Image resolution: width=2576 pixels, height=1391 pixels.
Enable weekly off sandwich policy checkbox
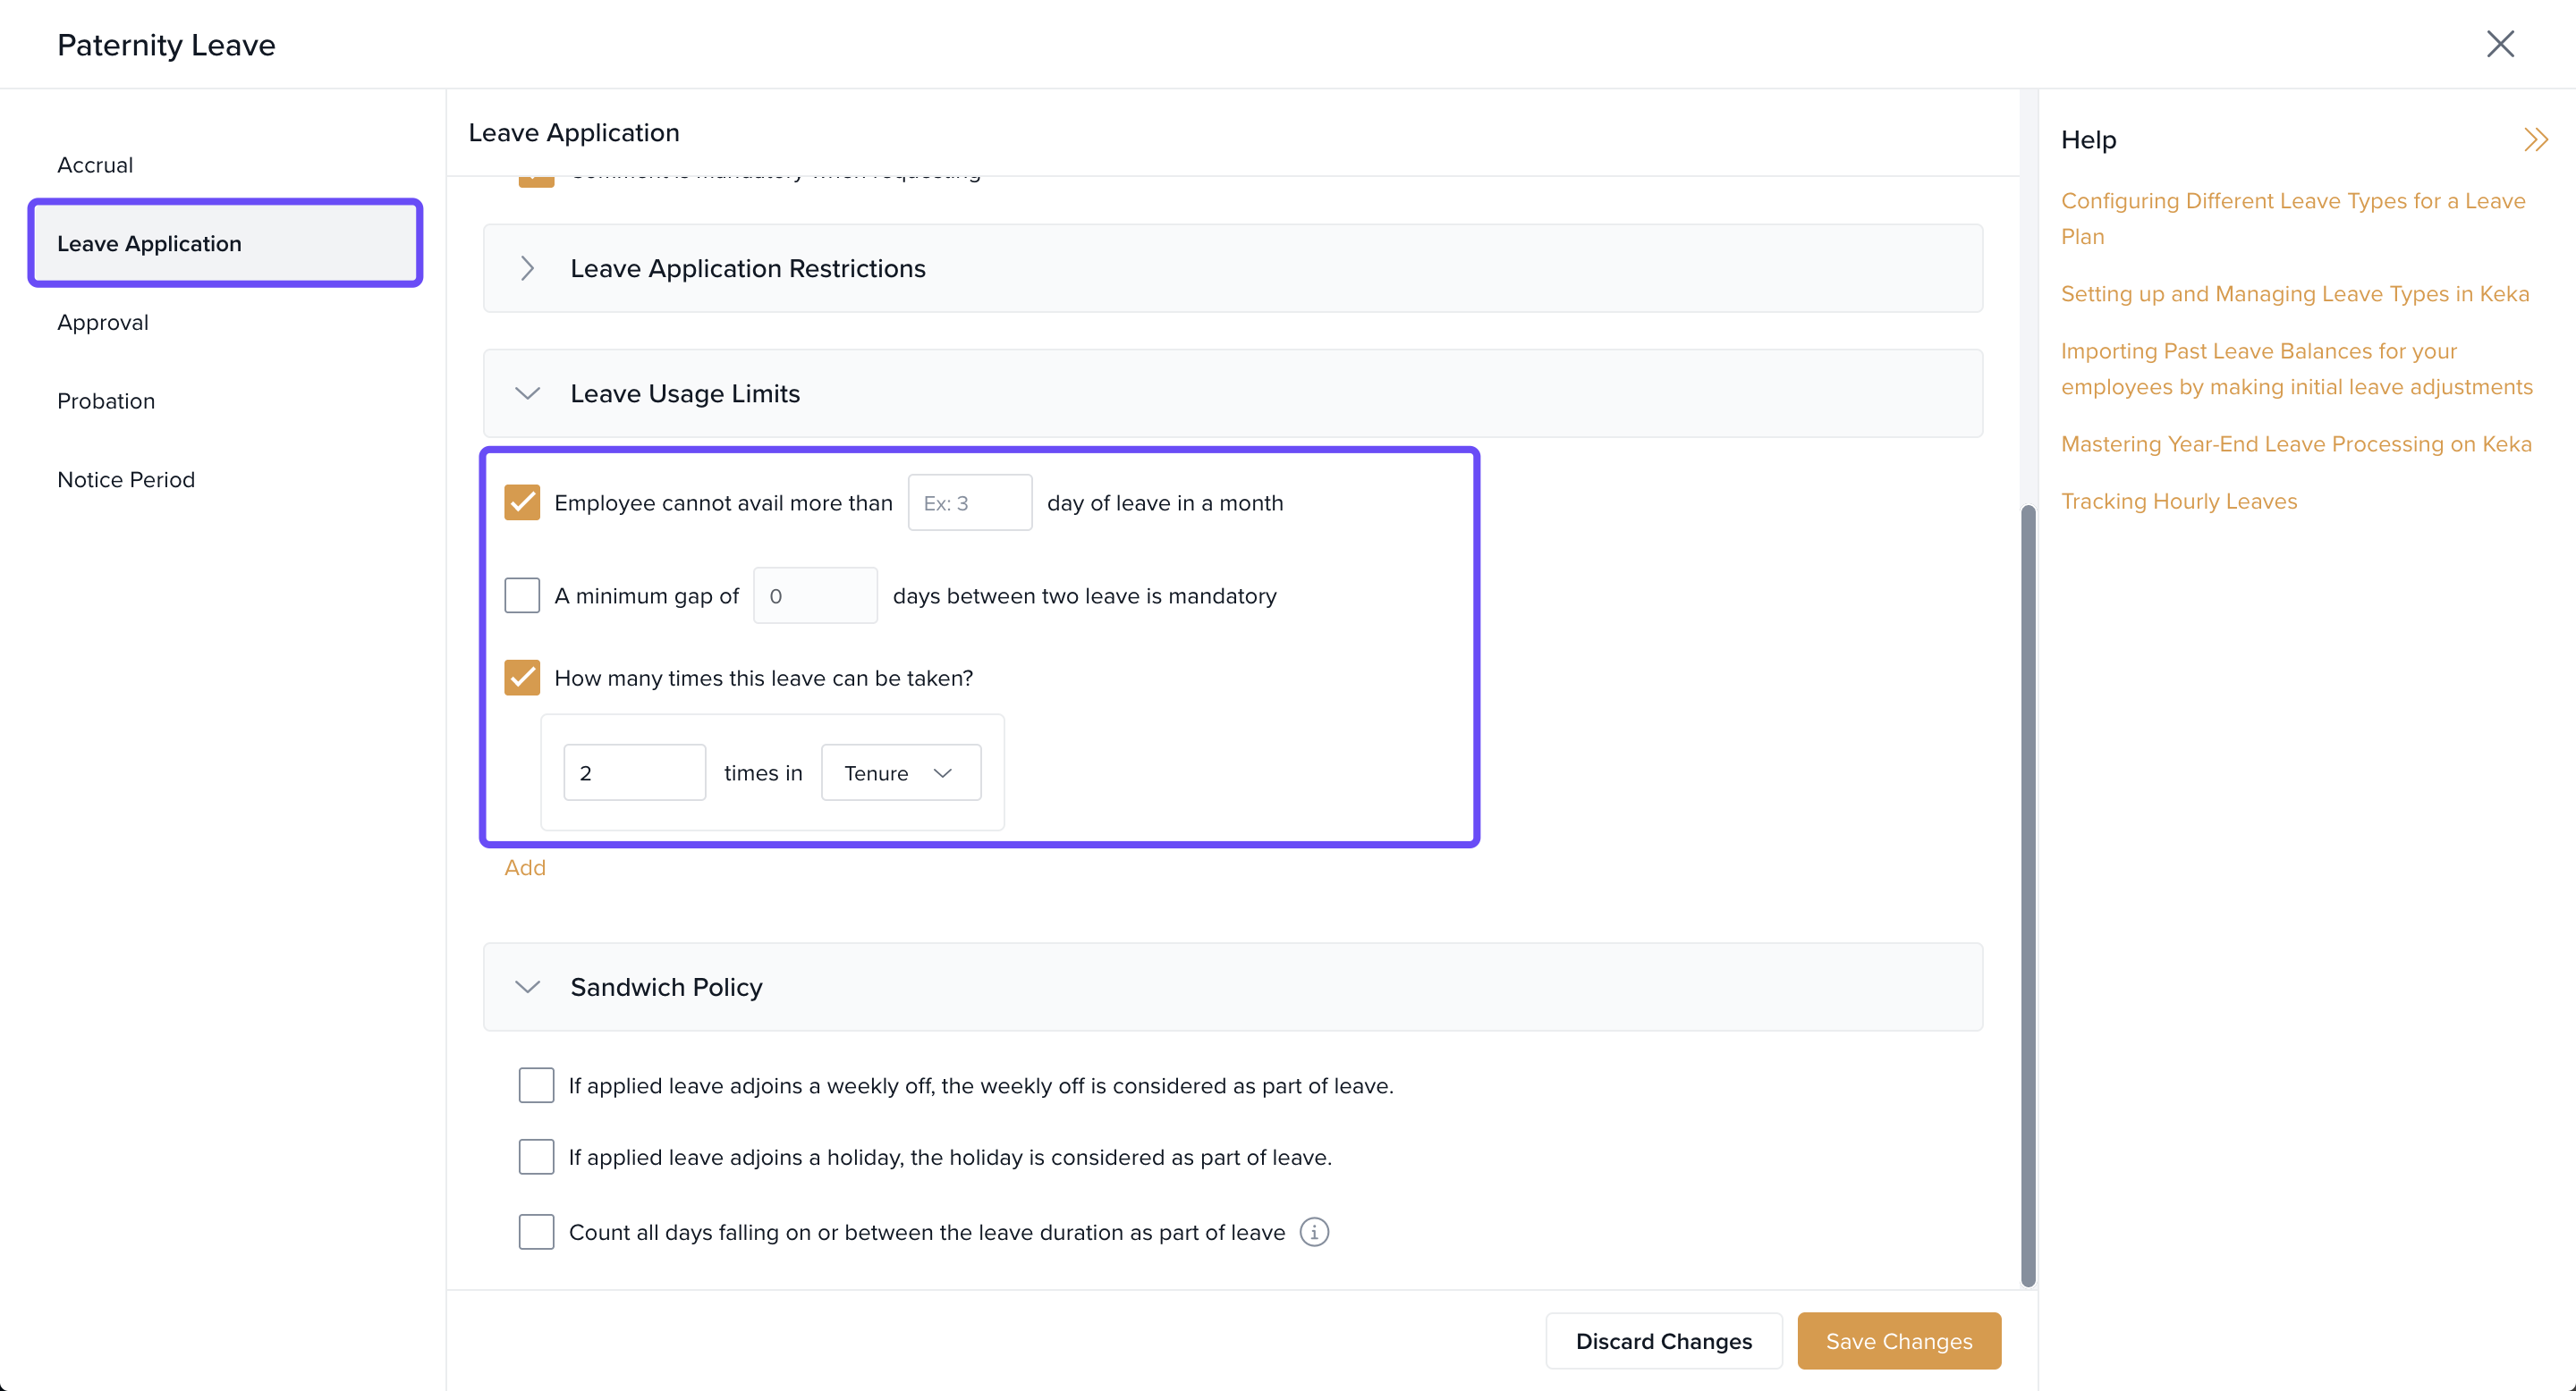536,1085
